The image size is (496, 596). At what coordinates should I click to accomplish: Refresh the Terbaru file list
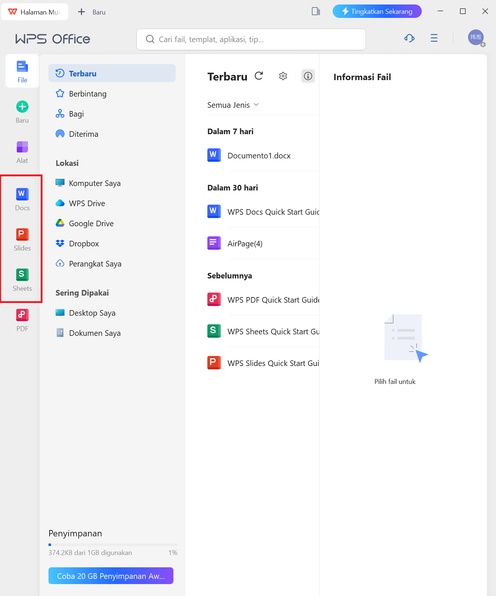[x=259, y=76]
